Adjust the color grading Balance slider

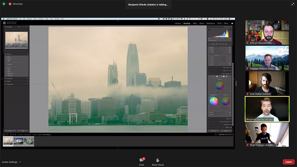click(220, 114)
